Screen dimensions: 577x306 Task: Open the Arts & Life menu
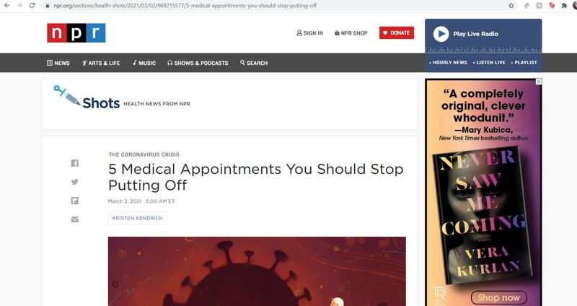pos(101,63)
